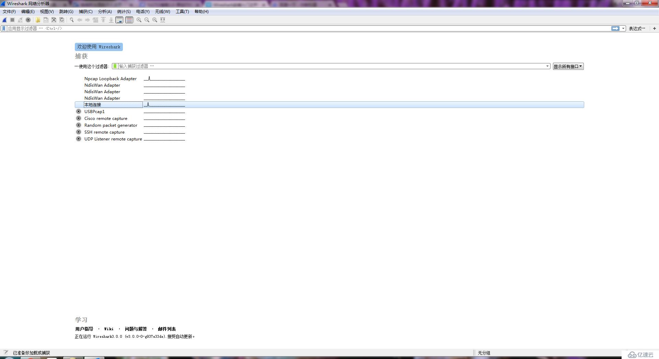
Task: Add a display filter button with plus
Action: (x=654, y=28)
